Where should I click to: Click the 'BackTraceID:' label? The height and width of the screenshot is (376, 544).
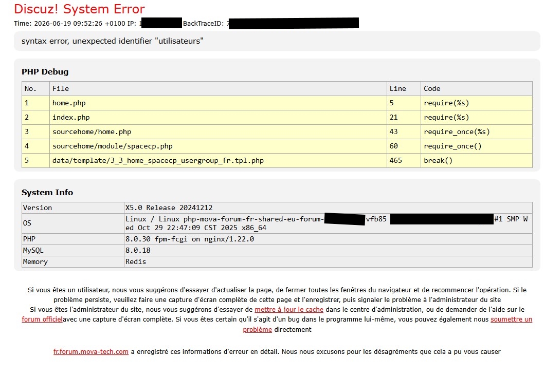204,24
